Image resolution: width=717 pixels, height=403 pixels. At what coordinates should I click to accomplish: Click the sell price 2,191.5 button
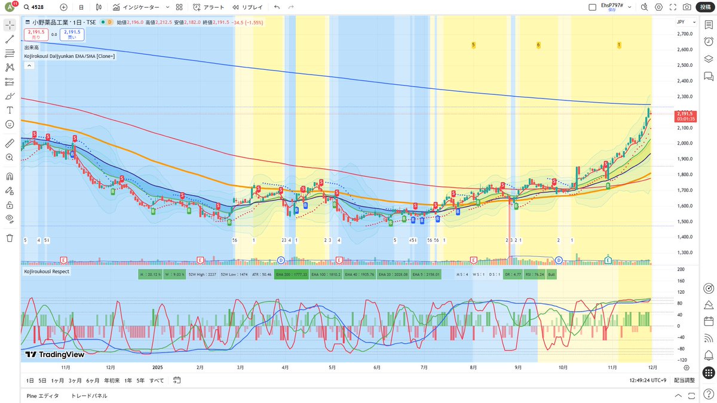click(x=36, y=34)
